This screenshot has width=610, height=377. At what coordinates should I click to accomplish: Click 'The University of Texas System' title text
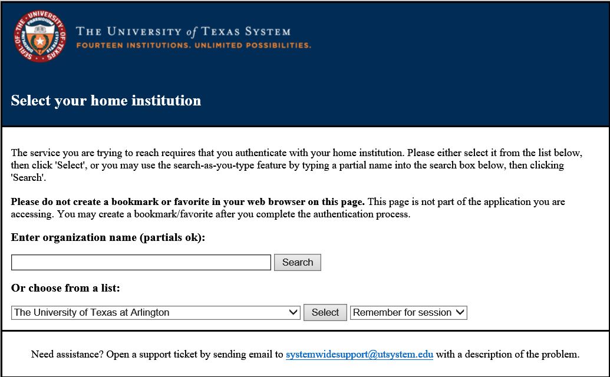click(x=183, y=31)
